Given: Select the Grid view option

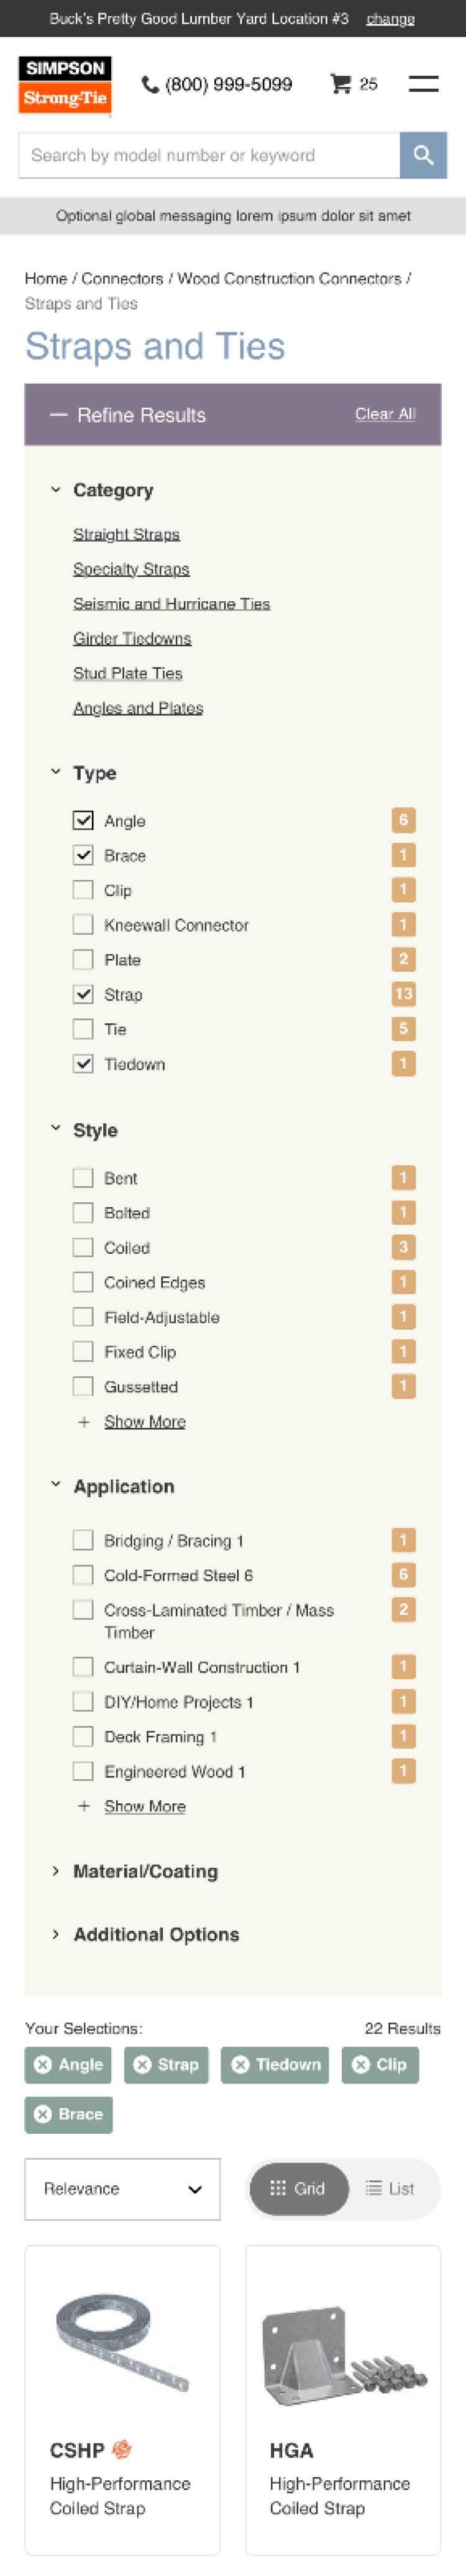Looking at the screenshot, I should point(298,2189).
